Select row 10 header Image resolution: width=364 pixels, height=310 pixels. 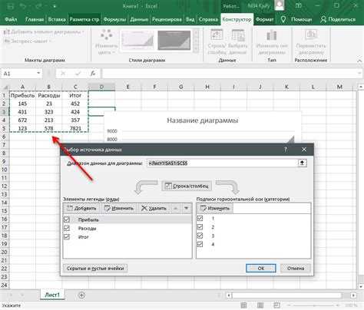click(4, 170)
